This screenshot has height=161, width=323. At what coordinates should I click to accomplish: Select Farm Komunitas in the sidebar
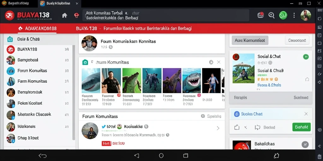click(38, 81)
